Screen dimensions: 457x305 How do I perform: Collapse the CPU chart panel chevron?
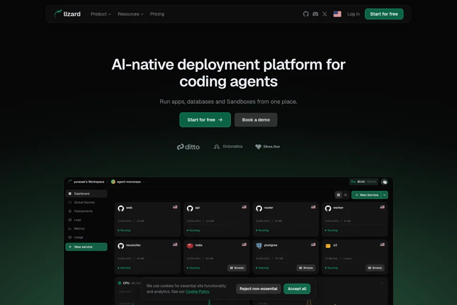[x=381, y=283]
